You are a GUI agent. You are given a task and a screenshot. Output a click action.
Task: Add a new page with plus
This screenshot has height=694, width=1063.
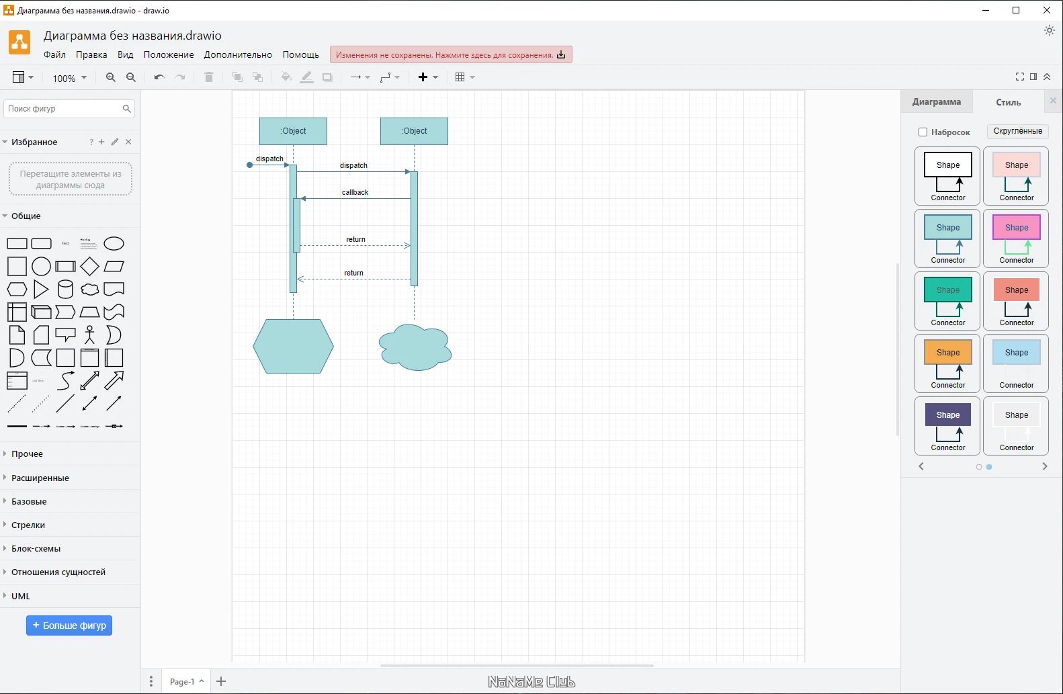pos(221,681)
